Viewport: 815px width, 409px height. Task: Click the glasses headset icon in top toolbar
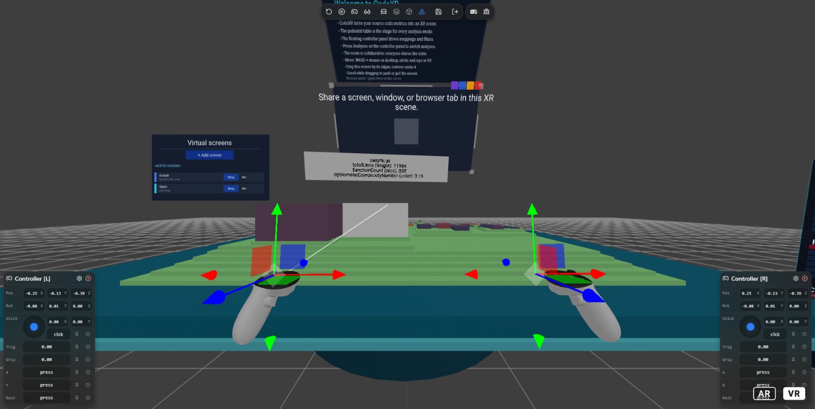[367, 12]
